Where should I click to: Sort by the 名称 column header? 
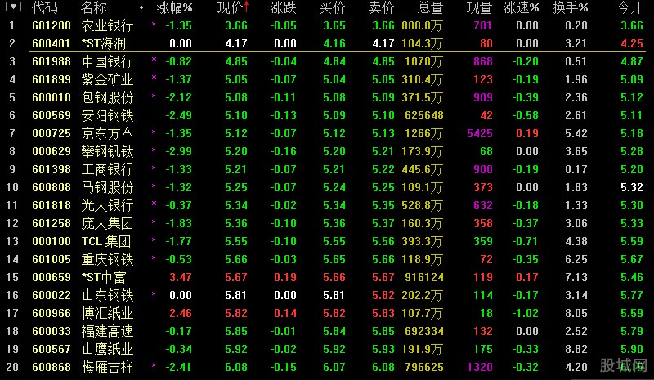94,7
